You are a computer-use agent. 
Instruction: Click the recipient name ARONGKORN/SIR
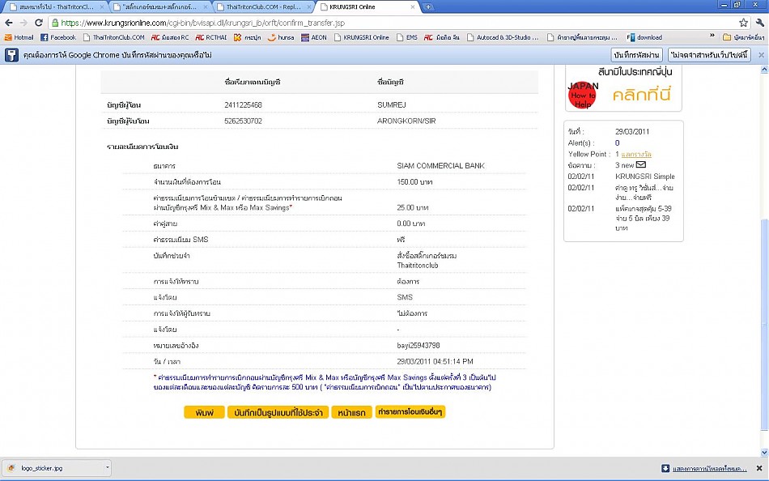tap(406, 121)
